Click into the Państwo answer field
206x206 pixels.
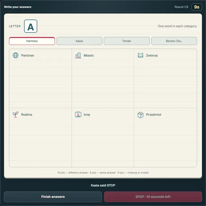[x=40, y=79]
